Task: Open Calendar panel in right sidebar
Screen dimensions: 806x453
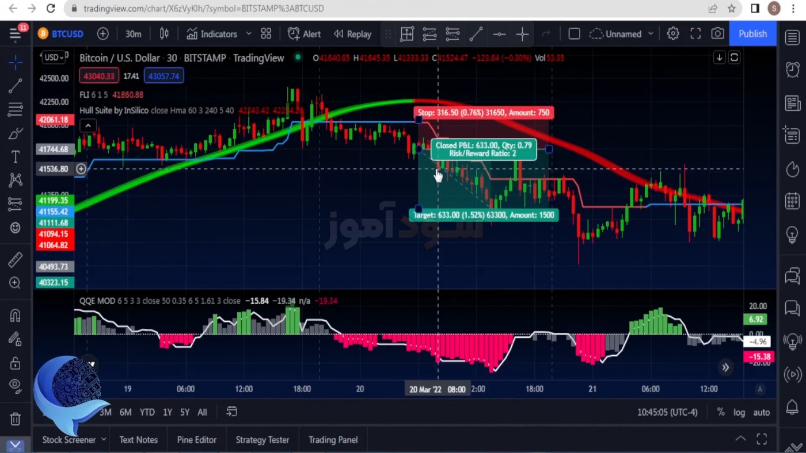Action: pyautogui.click(x=793, y=201)
